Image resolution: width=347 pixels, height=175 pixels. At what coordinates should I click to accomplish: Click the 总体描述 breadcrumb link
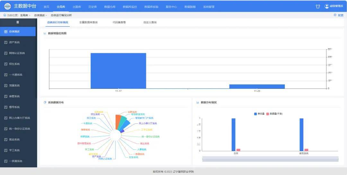(39, 15)
